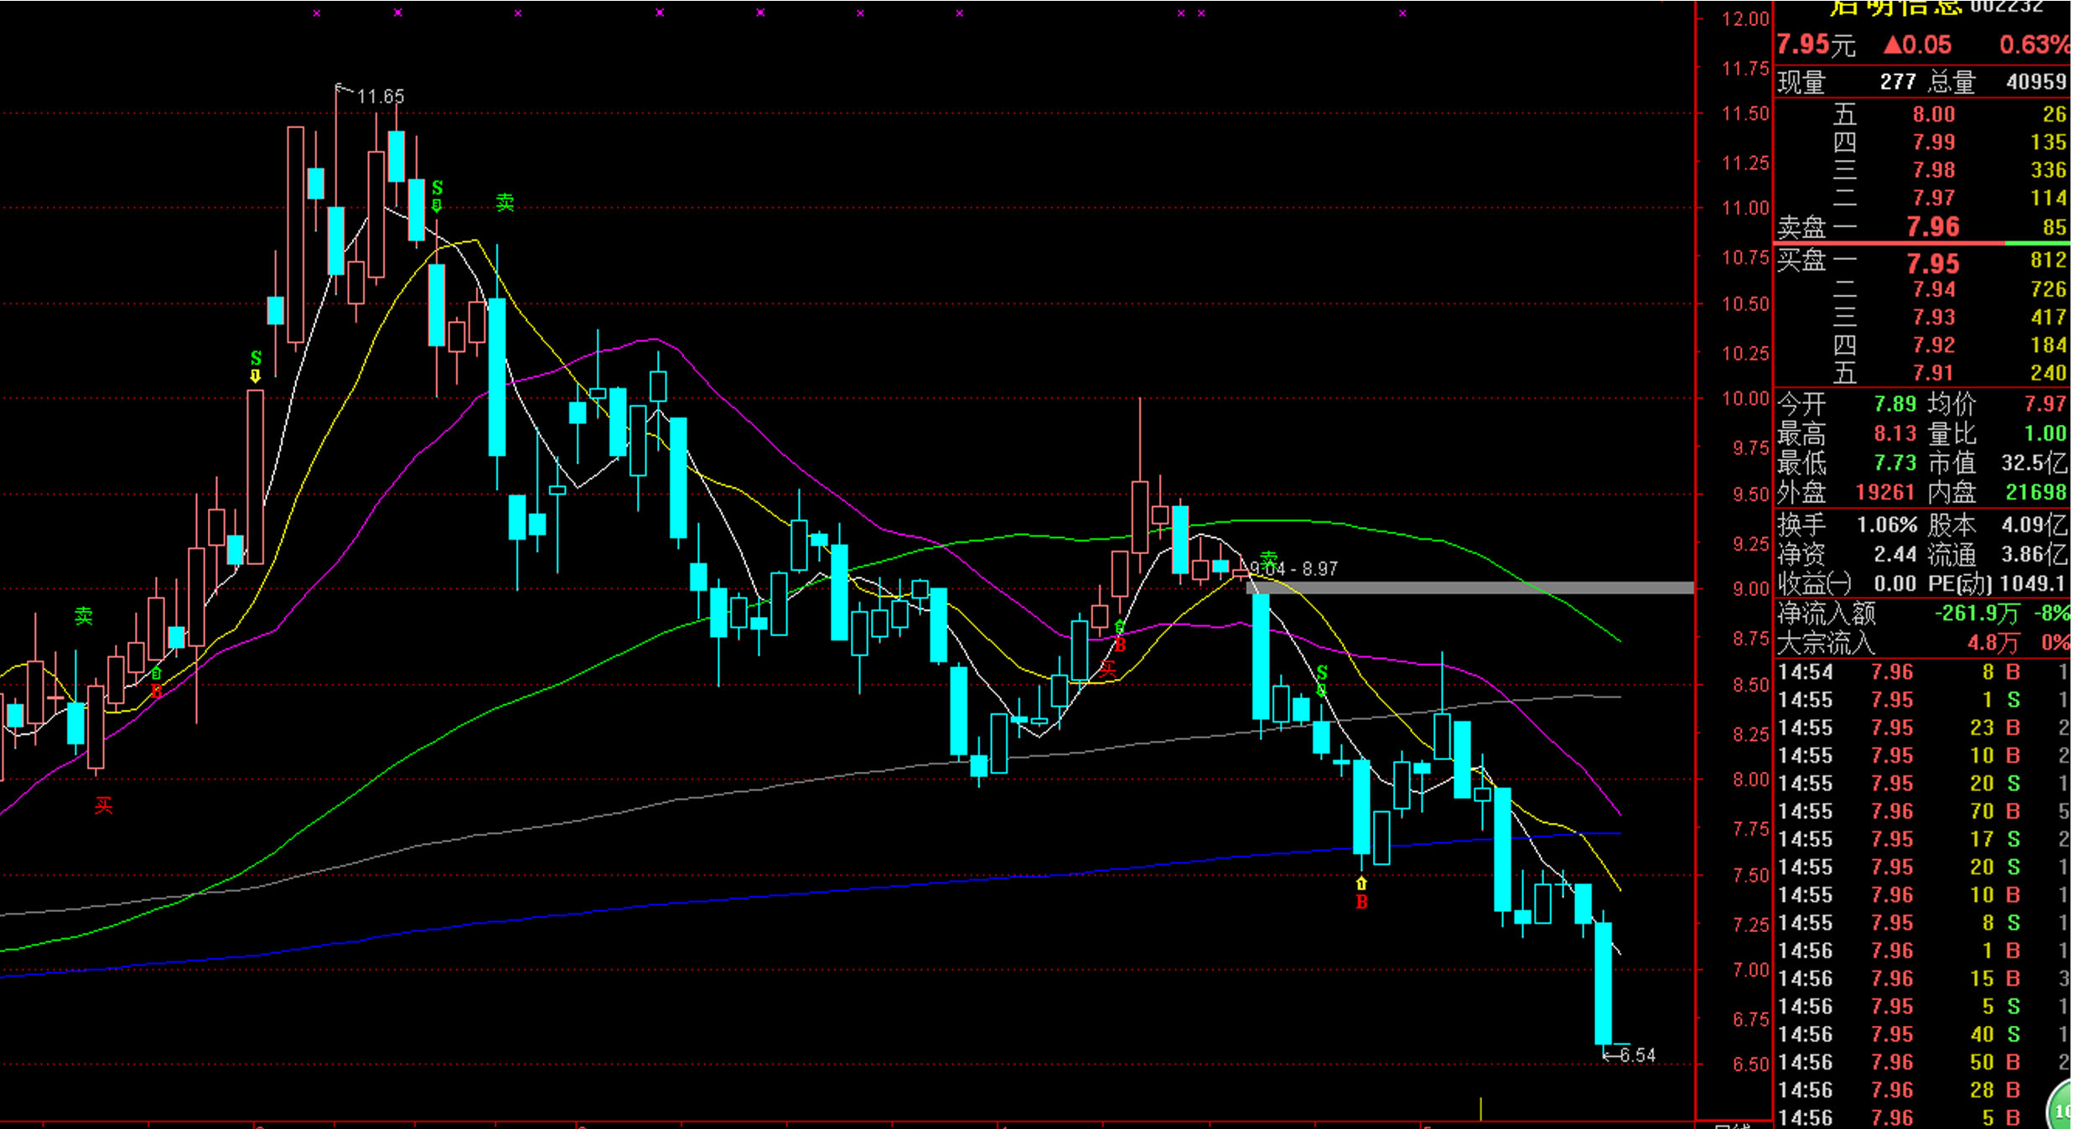Click the 今开 7.89 open price
Viewport: 2073px width, 1129px height.
point(1894,404)
